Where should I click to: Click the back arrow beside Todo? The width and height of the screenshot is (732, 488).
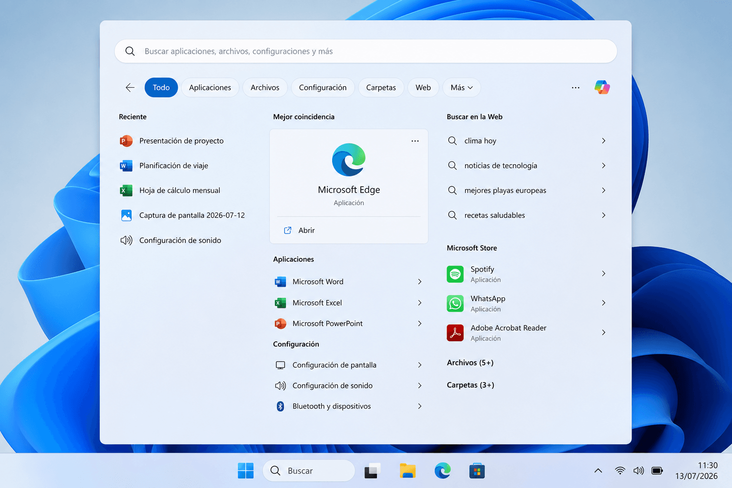[x=130, y=87]
